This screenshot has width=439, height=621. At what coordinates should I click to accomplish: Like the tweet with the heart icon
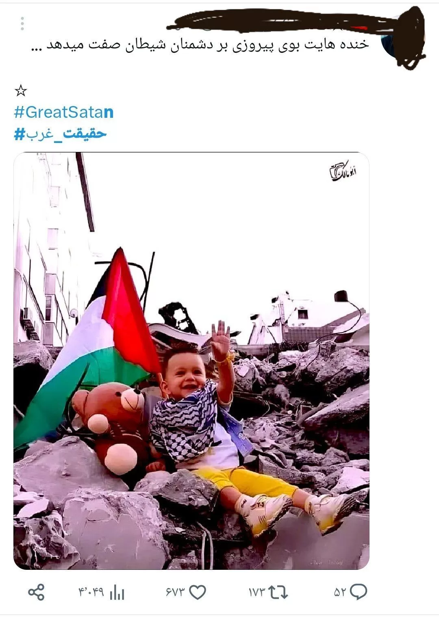[x=198, y=593]
